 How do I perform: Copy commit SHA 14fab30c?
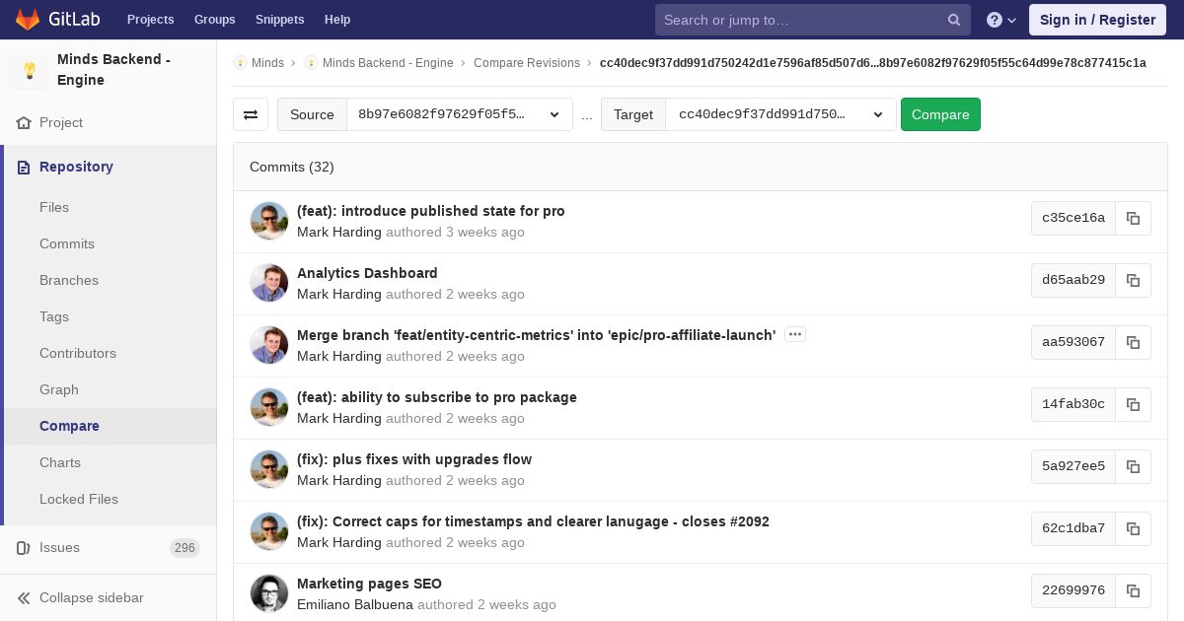(x=1133, y=404)
